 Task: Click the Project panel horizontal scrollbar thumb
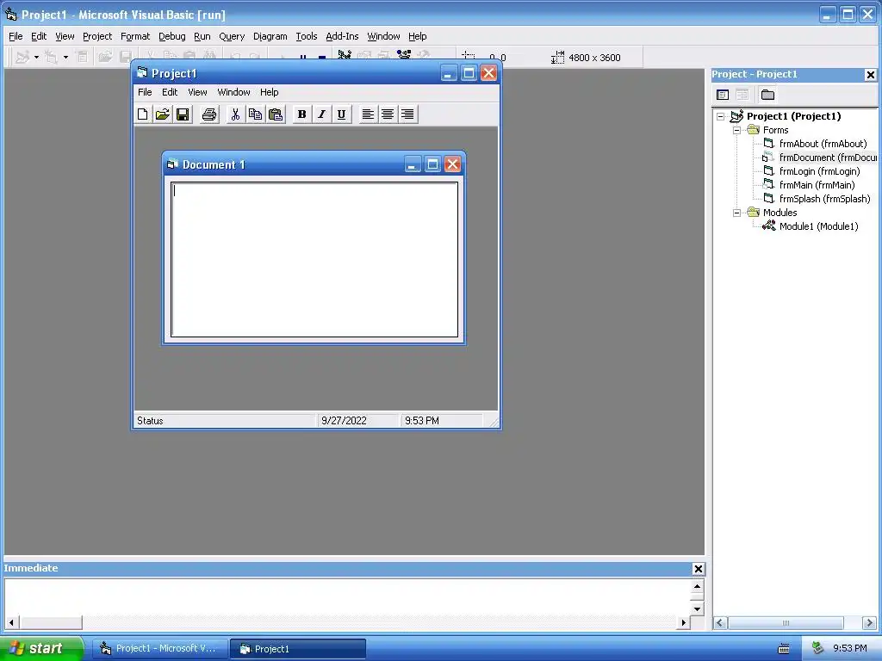coord(786,623)
